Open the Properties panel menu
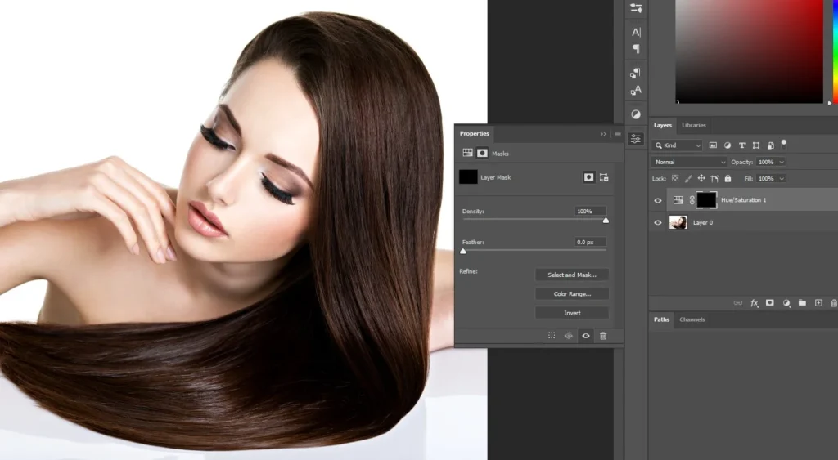 (618, 134)
